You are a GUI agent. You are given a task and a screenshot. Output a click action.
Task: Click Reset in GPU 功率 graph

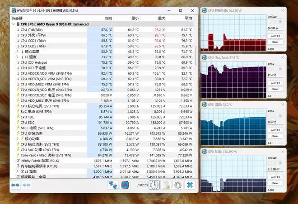[x=275, y=183]
